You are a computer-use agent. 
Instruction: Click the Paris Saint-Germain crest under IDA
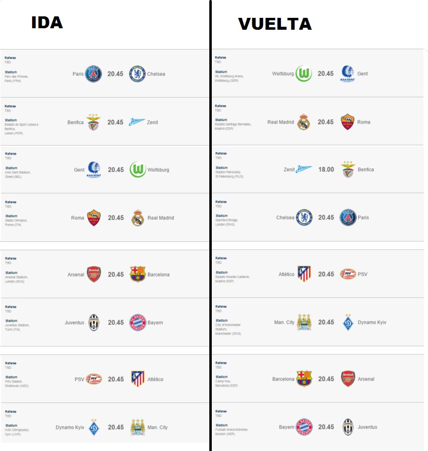tap(94, 74)
